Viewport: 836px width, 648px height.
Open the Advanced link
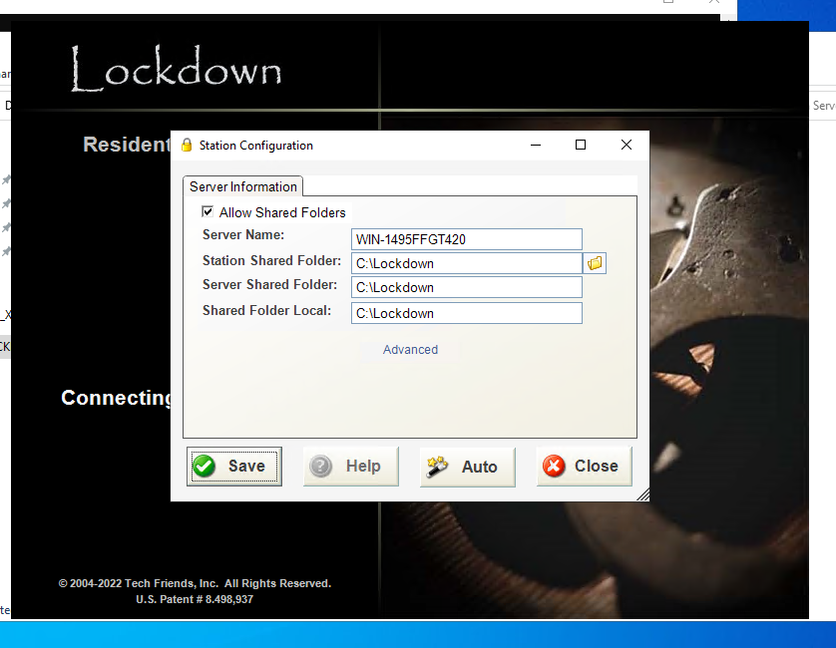[x=411, y=350]
